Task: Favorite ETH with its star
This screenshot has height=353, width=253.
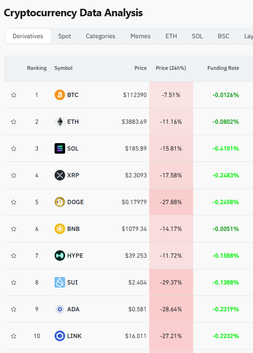Action: [14, 122]
